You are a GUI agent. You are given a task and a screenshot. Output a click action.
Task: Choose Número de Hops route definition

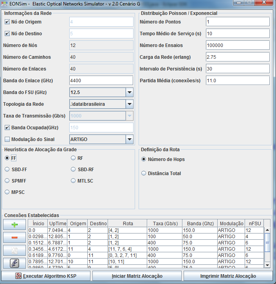(x=144, y=159)
